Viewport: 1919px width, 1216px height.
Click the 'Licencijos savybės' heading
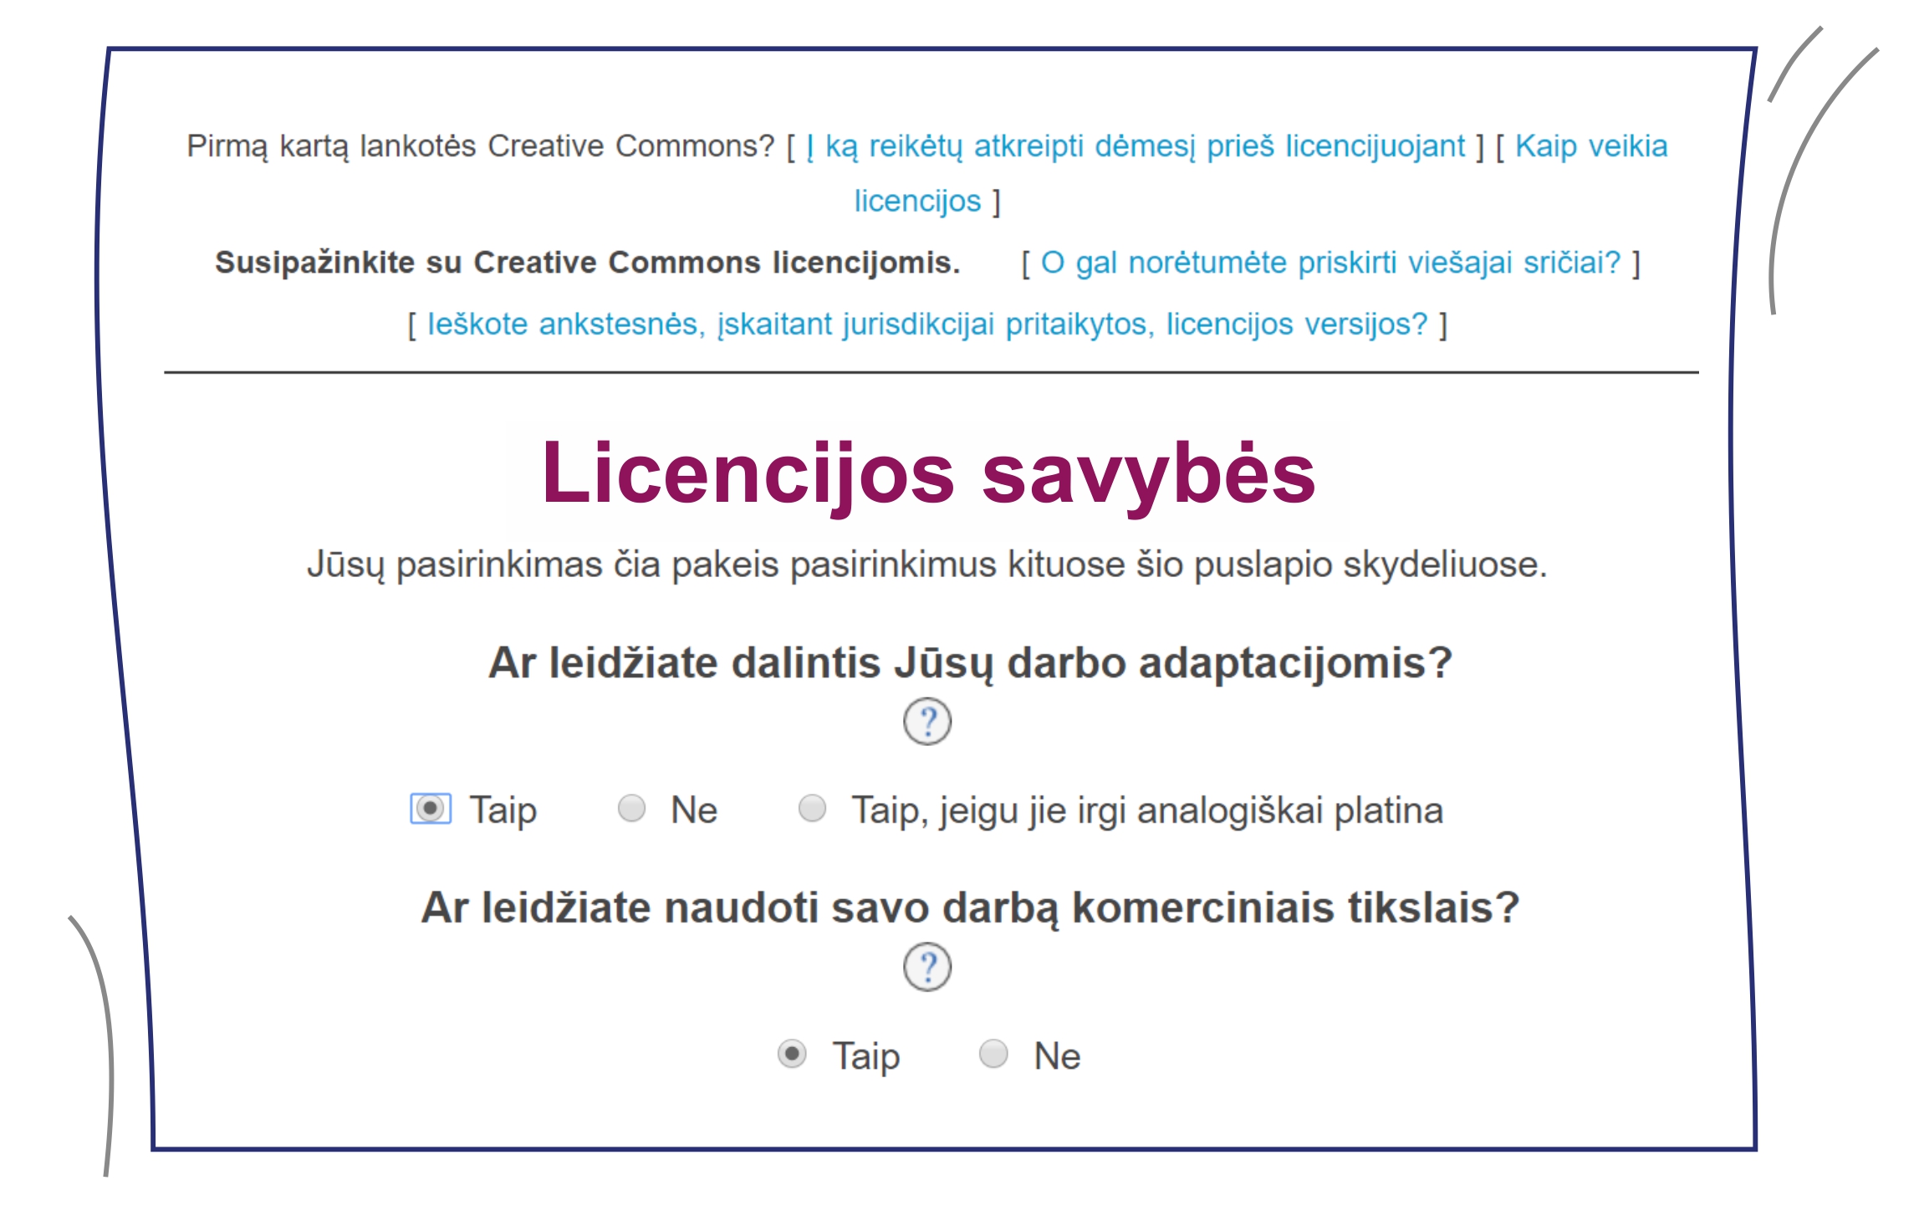pos(928,474)
